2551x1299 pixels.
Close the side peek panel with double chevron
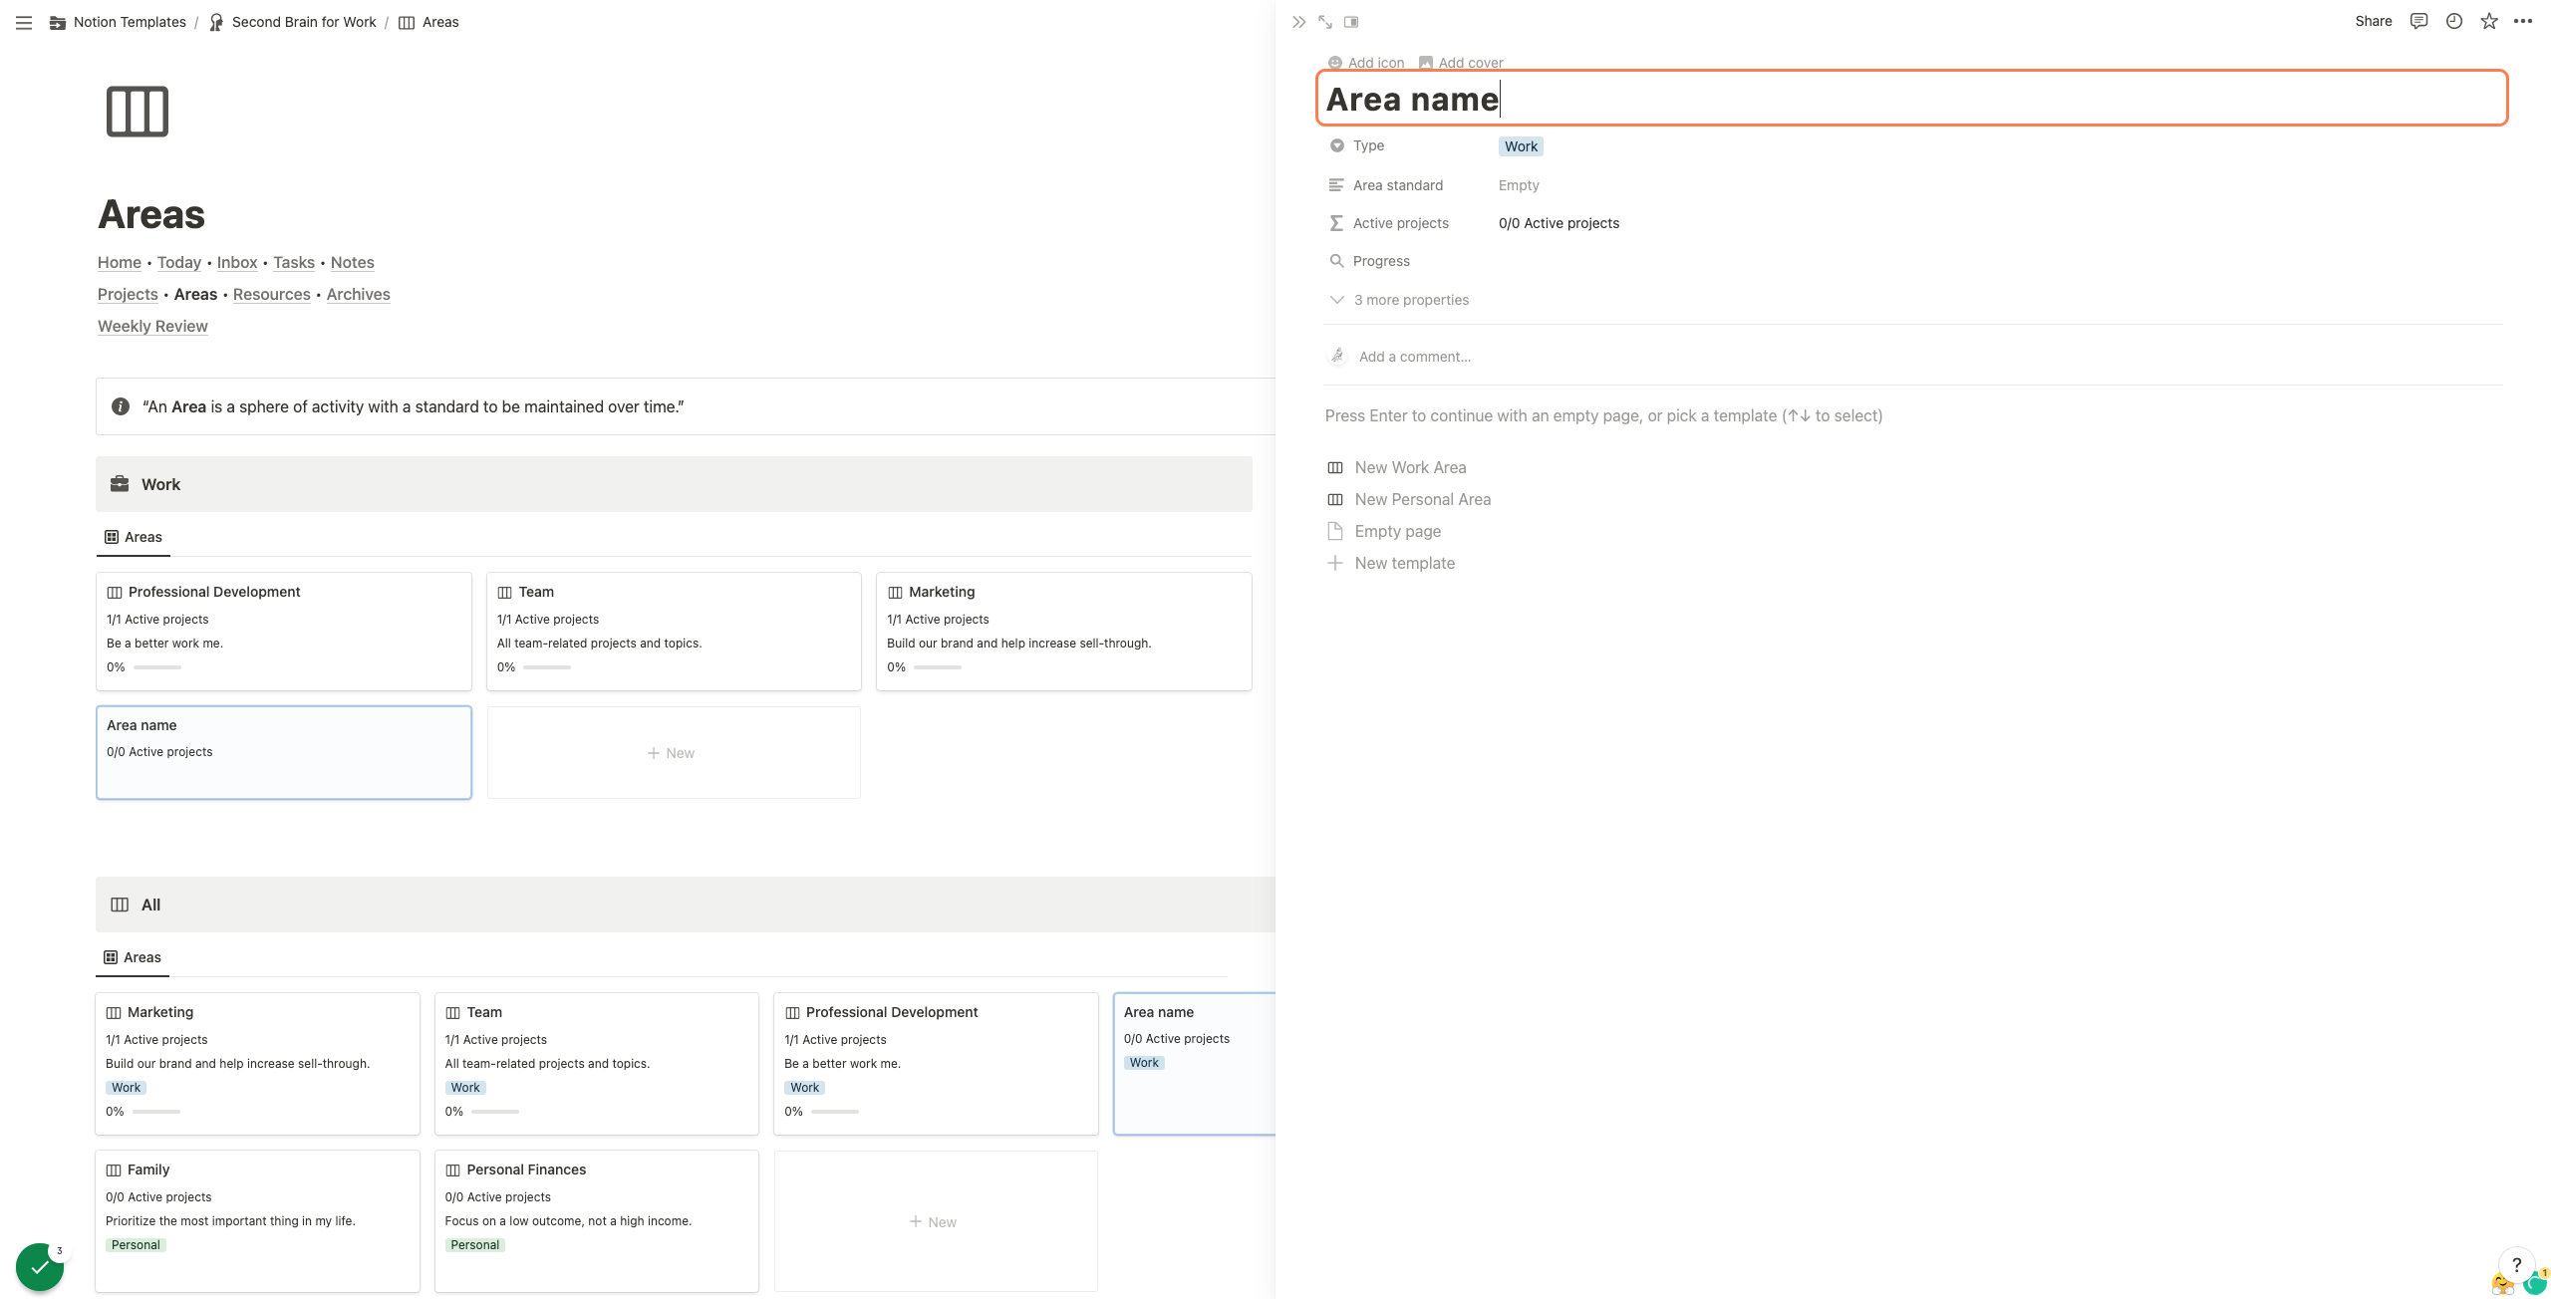pos(1298,22)
